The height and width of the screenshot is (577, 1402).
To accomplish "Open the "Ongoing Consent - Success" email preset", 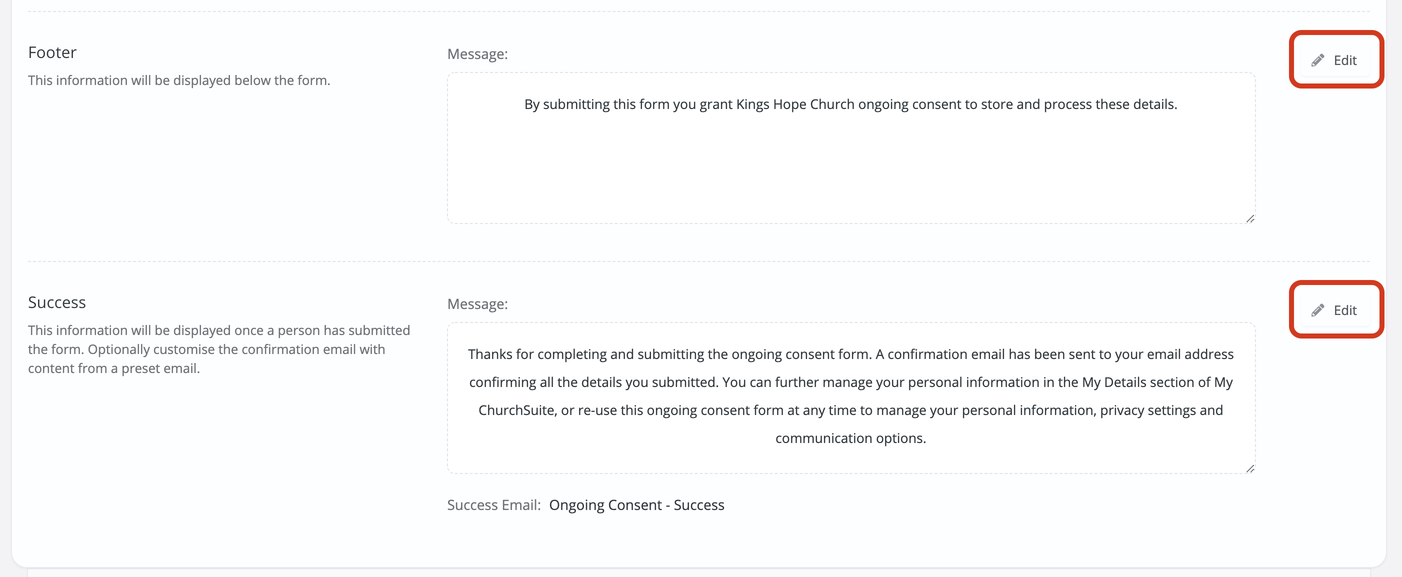I will click(x=637, y=504).
